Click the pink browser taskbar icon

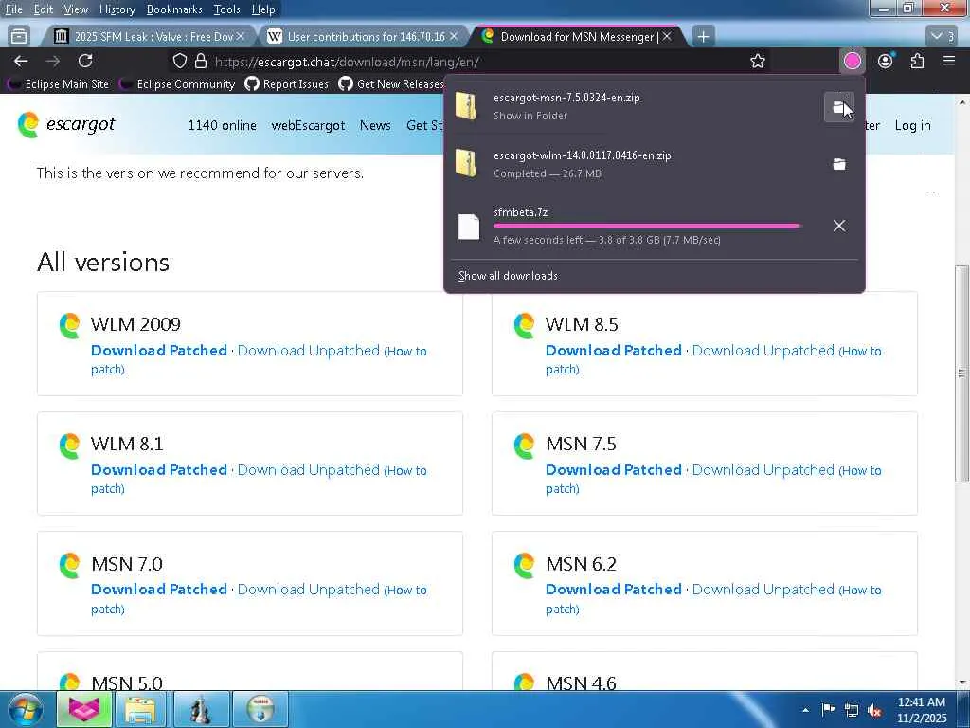tap(84, 709)
